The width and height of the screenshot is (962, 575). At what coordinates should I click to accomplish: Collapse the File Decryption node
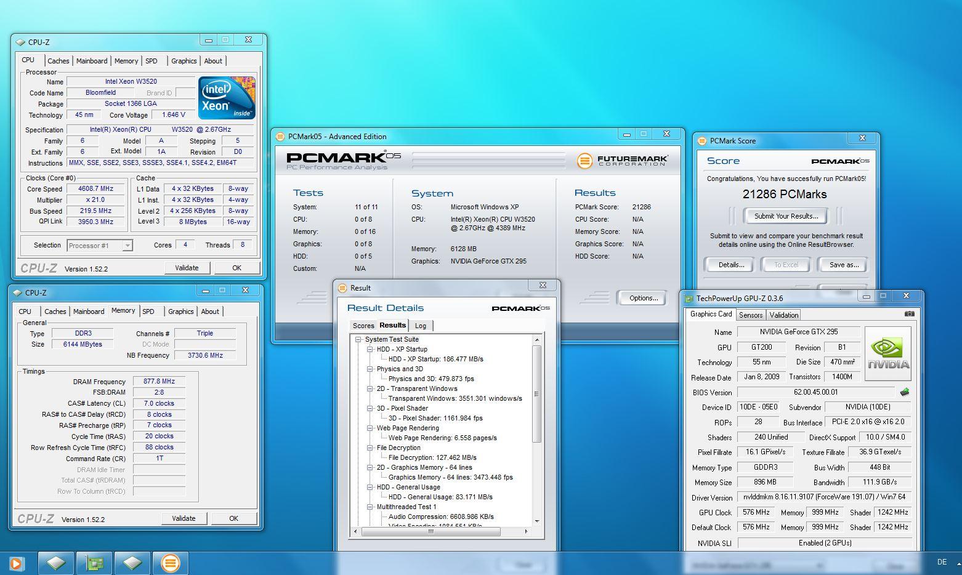pyautogui.click(x=370, y=448)
